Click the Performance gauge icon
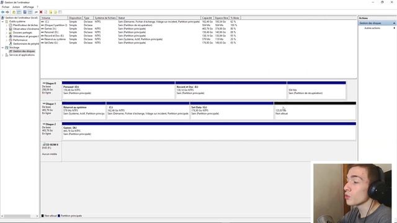The image size is (397, 223). [11, 40]
